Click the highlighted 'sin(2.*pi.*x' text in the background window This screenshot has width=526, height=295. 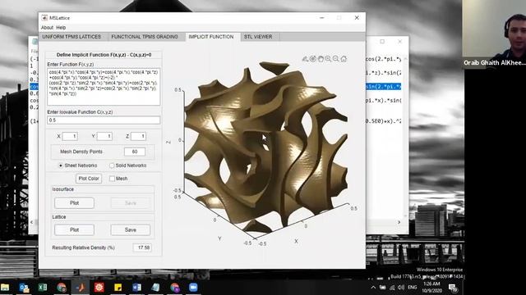point(383,87)
